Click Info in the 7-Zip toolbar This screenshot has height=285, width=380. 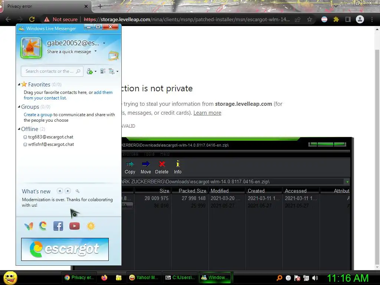[178, 167]
